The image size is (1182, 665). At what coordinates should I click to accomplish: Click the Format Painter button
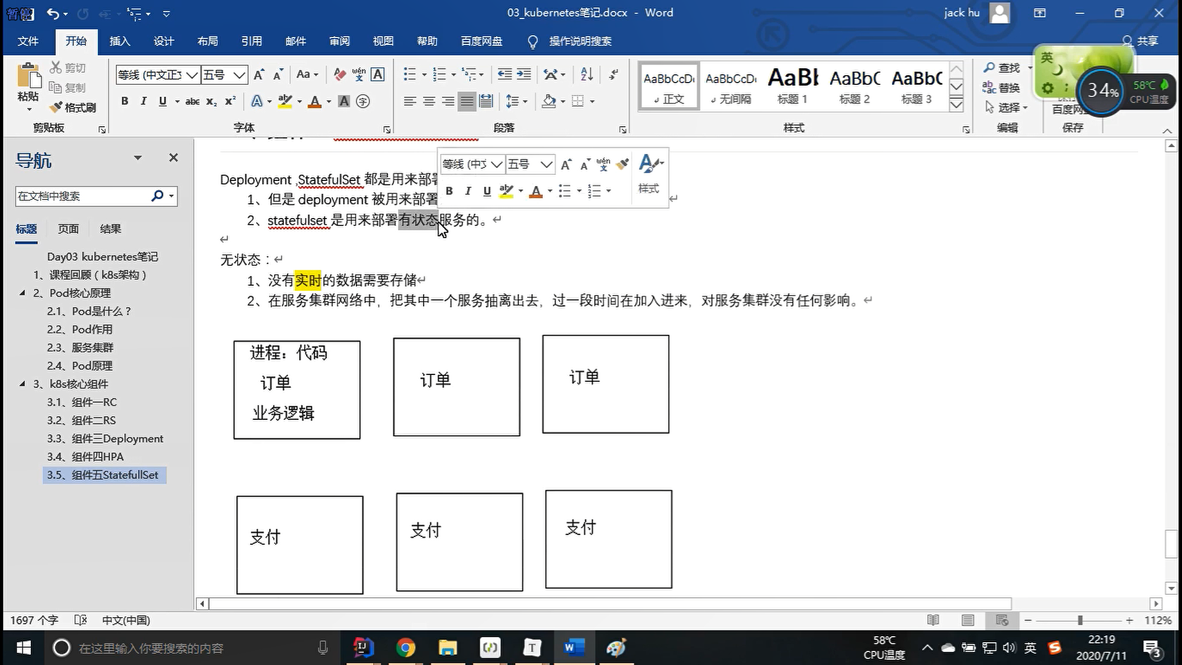coord(73,108)
